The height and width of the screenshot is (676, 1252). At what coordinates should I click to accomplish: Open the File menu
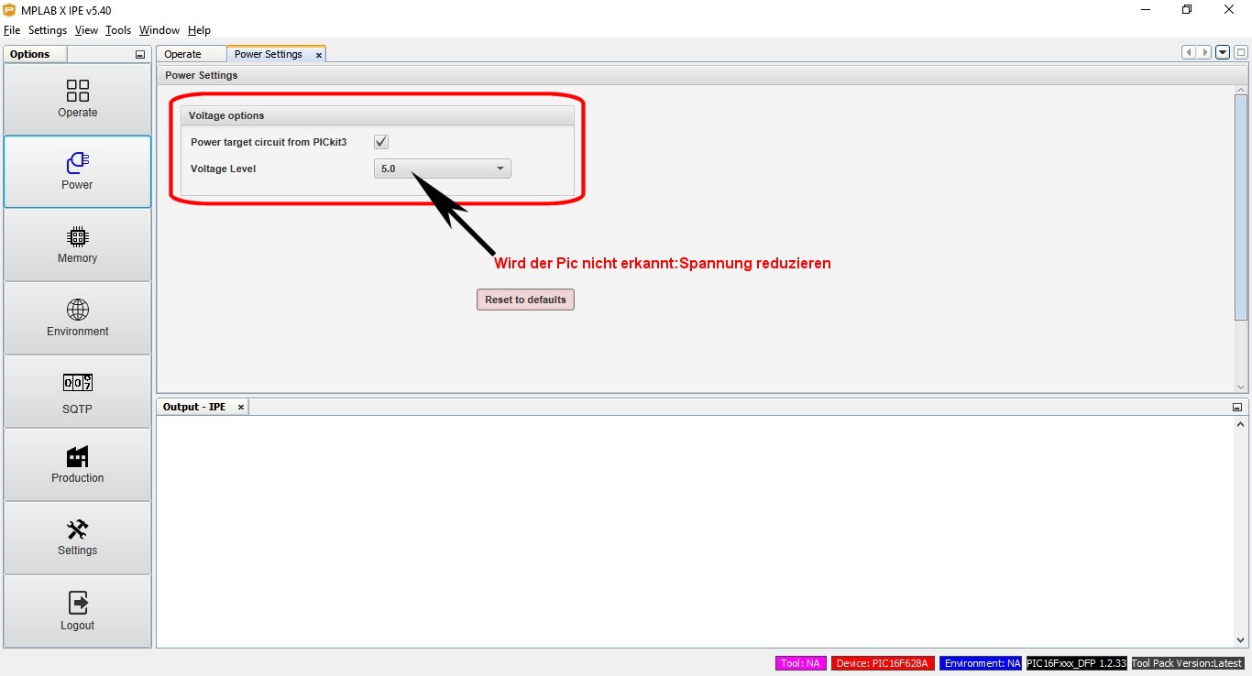[12, 30]
